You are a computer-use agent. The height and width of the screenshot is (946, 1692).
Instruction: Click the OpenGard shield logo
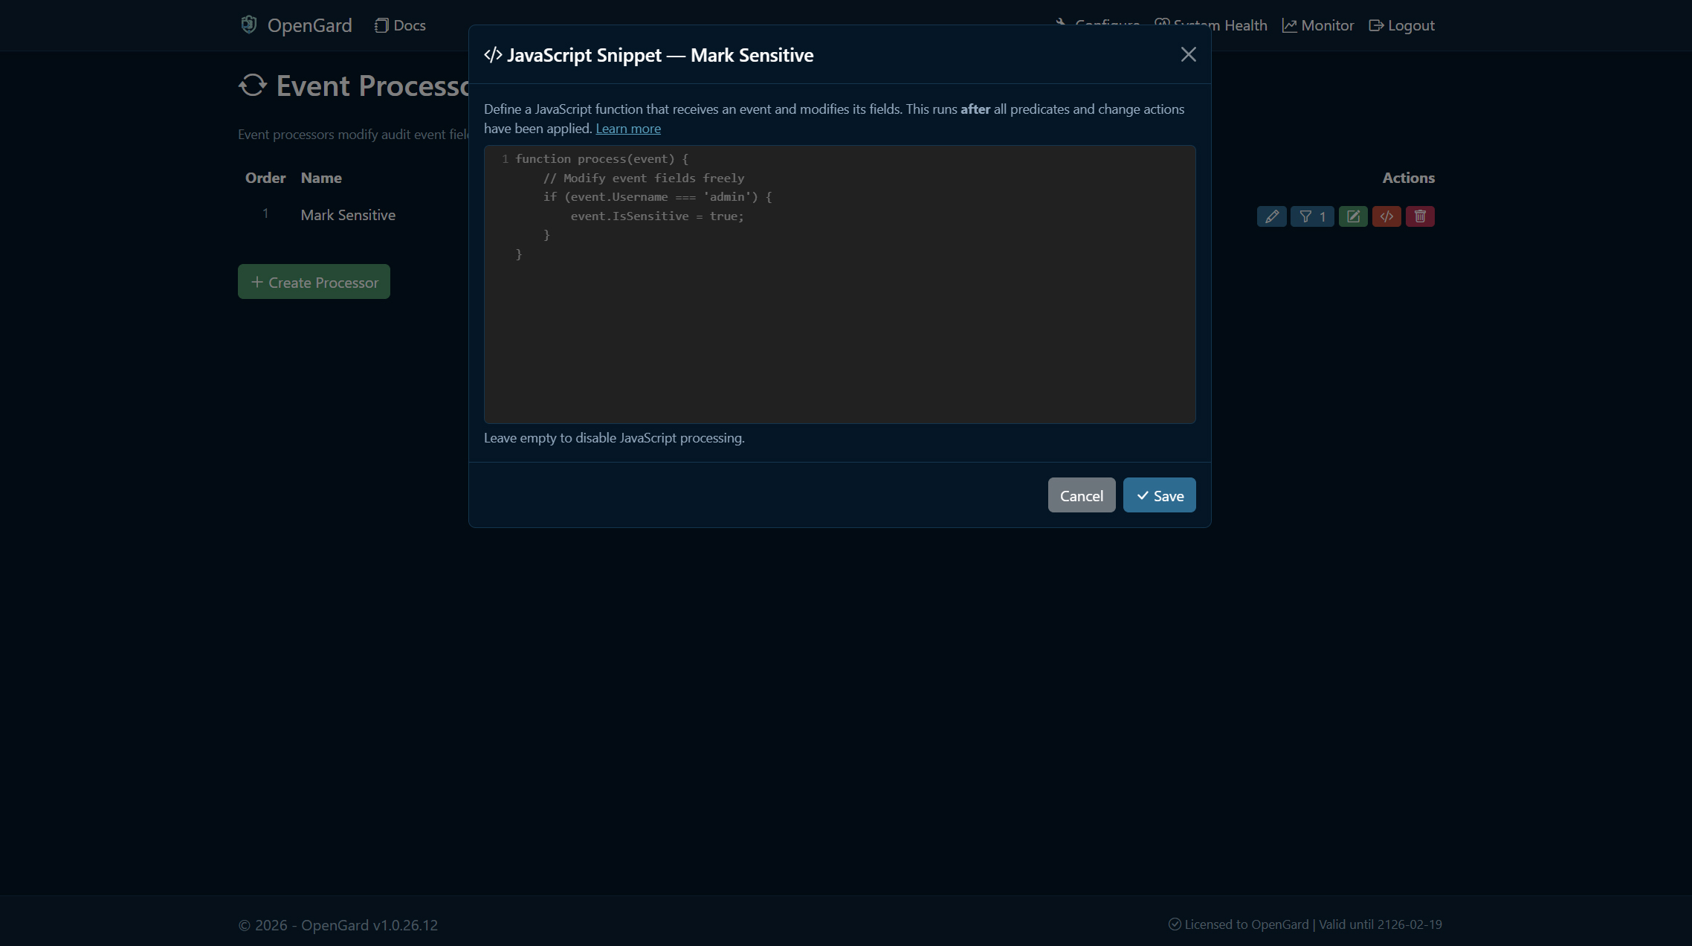[249, 25]
